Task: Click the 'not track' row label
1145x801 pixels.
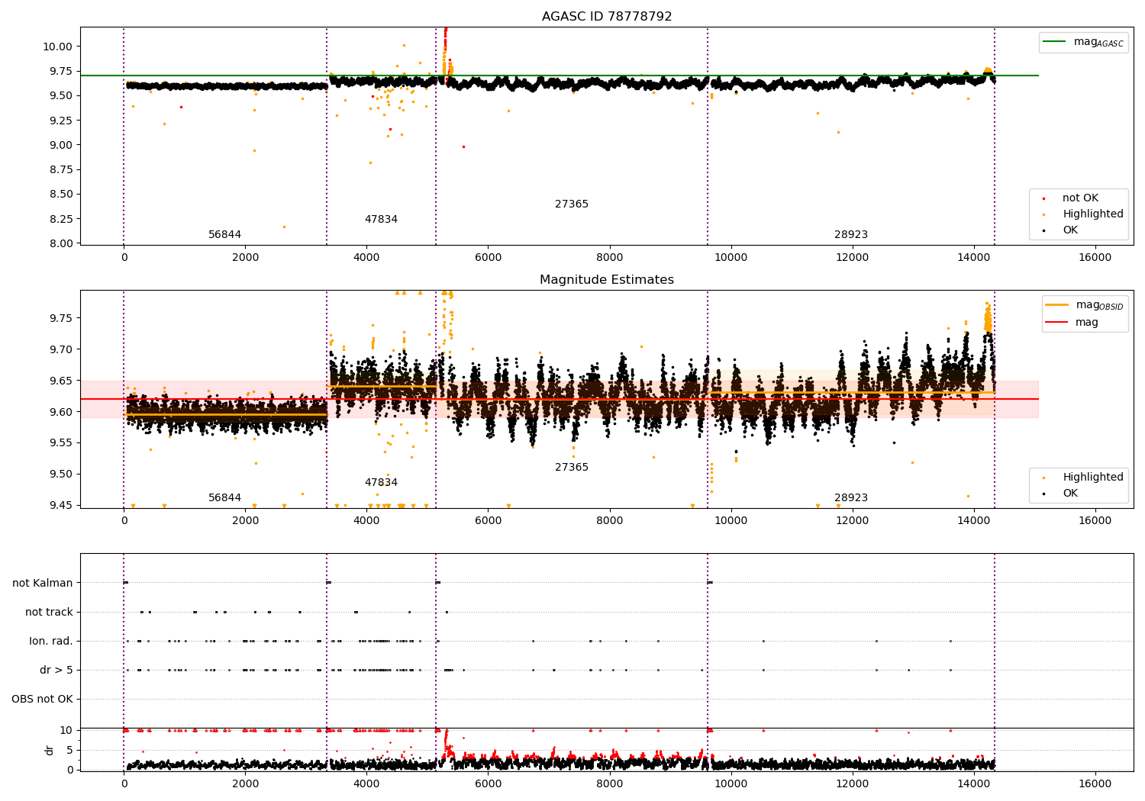Action: click(x=49, y=612)
